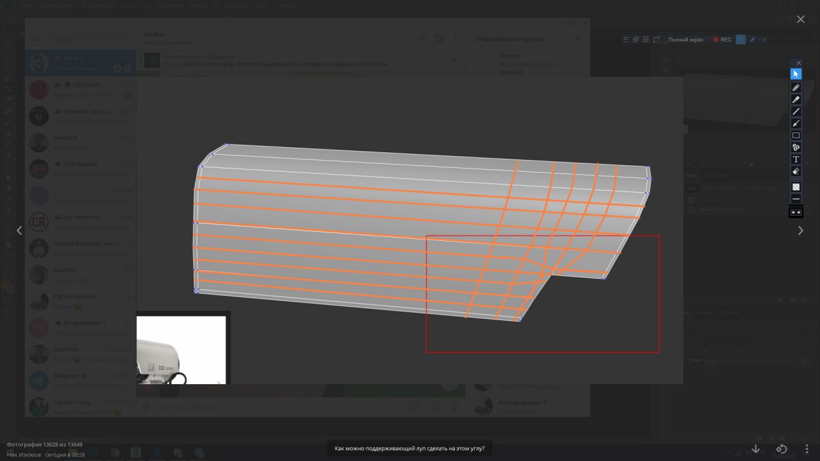Select 'CG Freelance' chat in dimmed Telegram list
Viewport: 820px width, 461px height.
80,168
